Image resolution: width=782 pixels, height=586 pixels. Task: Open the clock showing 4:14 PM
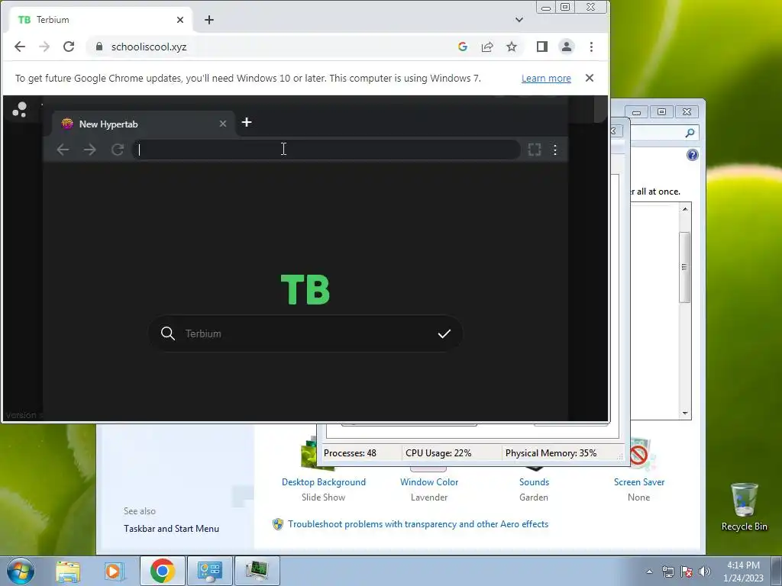(743, 571)
